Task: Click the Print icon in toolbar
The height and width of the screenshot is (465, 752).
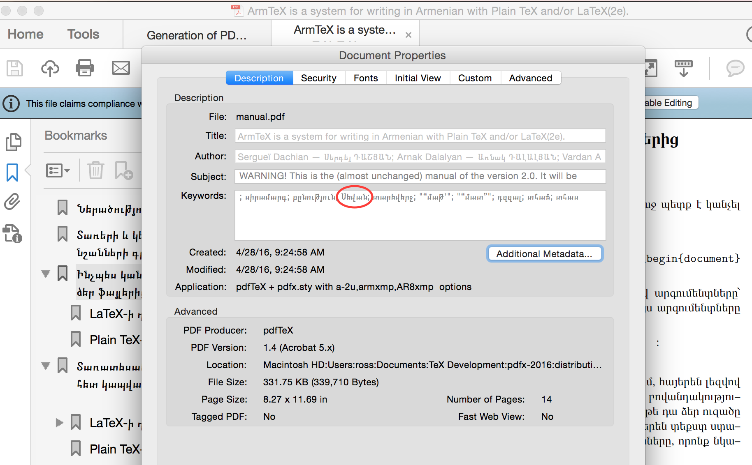Action: [85, 68]
